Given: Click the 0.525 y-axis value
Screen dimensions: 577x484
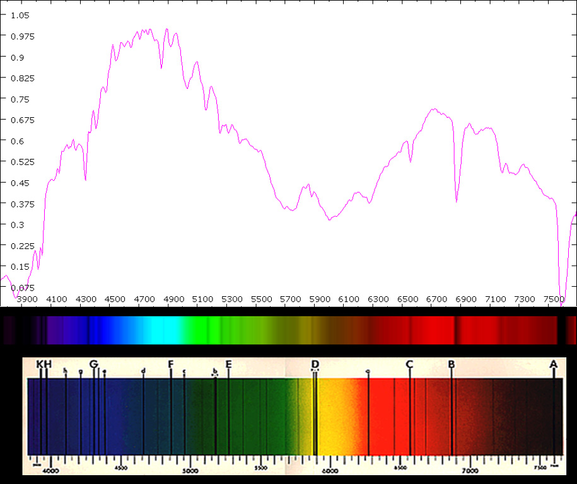Looking at the screenshot, I should 23,162.
